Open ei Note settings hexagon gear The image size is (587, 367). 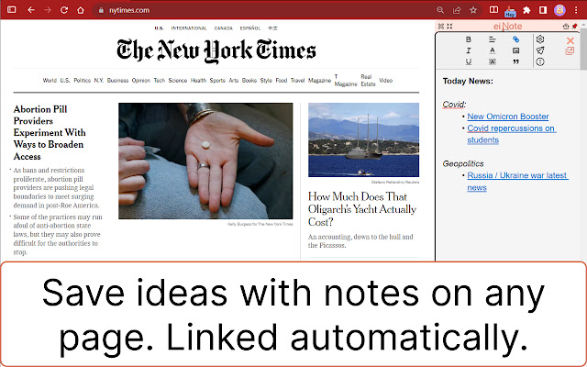(540, 39)
